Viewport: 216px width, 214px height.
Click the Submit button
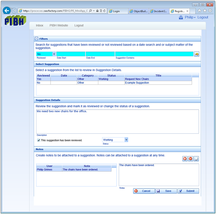point(188,191)
